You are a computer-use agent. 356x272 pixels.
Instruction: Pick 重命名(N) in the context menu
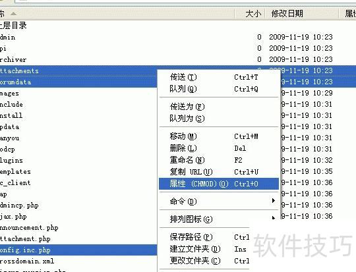pyautogui.click(x=219, y=160)
